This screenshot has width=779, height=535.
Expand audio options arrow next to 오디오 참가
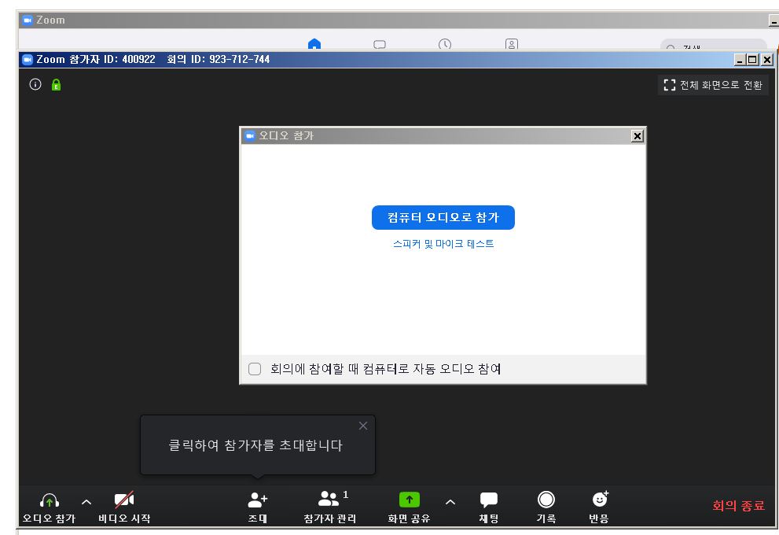click(86, 502)
